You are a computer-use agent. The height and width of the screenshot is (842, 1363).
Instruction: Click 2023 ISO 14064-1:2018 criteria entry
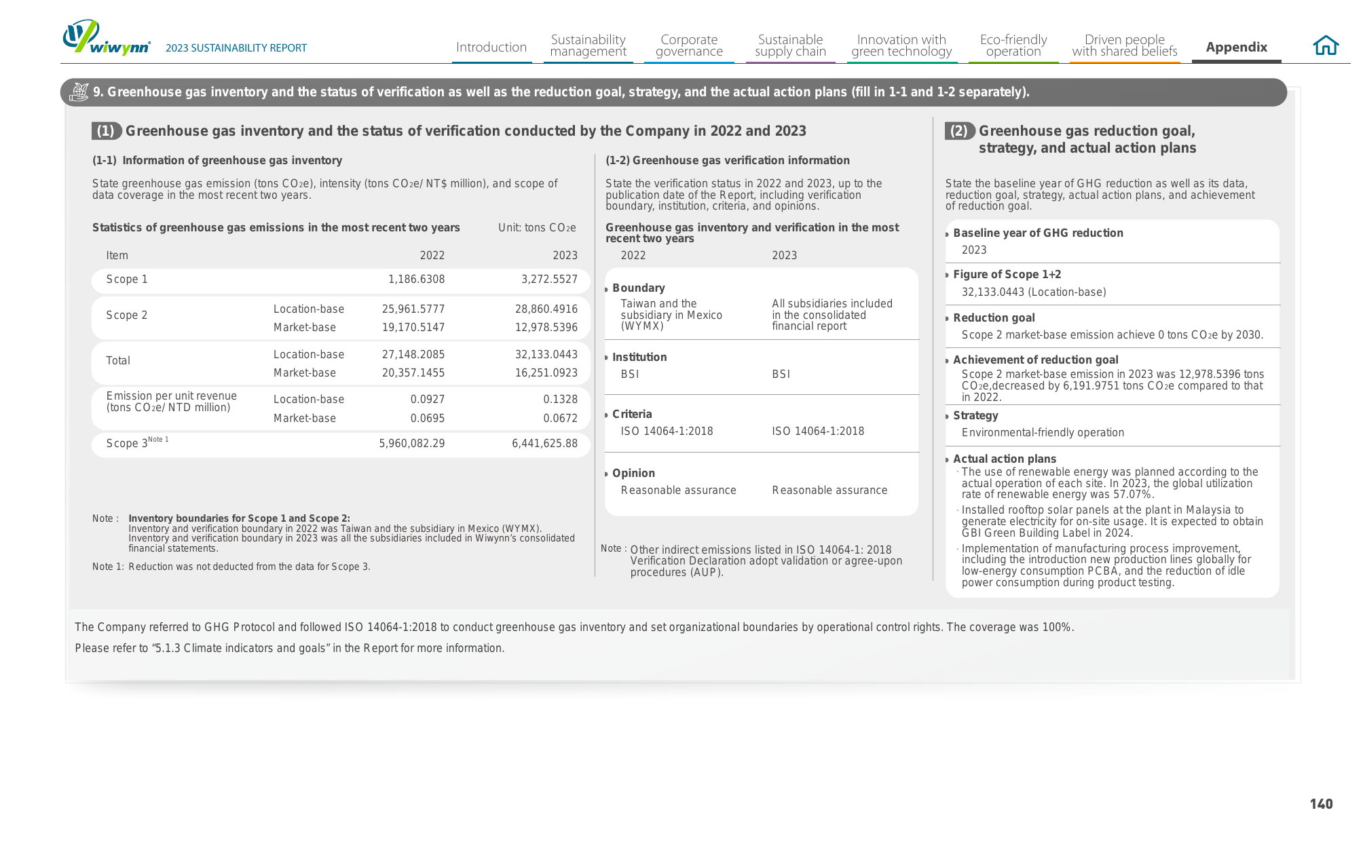pos(818,431)
